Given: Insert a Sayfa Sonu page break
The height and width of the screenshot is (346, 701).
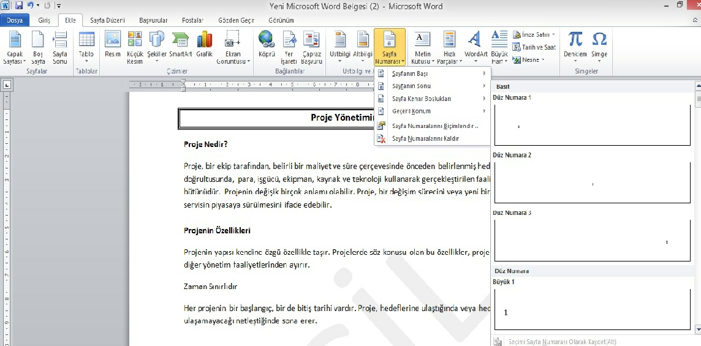Looking at the screenshot, I should coord(59,48).
